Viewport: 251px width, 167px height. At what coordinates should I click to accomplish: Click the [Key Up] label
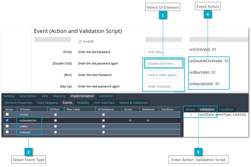coord(66,87)
